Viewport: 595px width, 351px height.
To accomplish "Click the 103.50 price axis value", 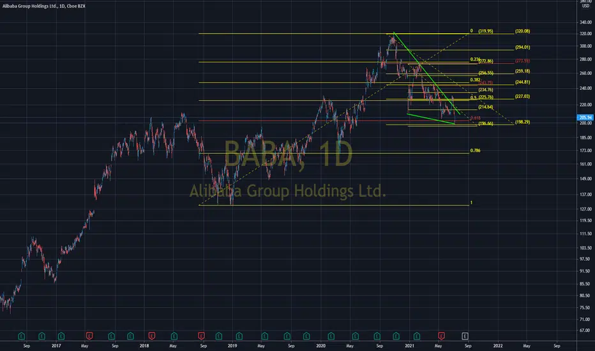I will pos(585,248).
